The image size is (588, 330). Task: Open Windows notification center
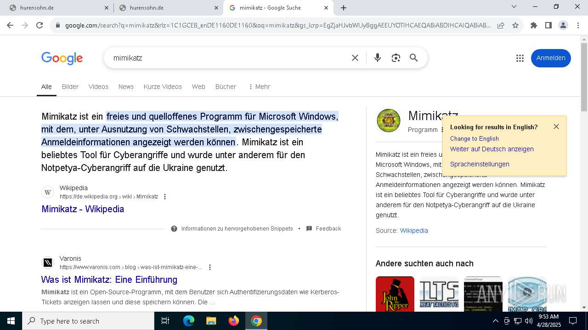coord(573,321)
